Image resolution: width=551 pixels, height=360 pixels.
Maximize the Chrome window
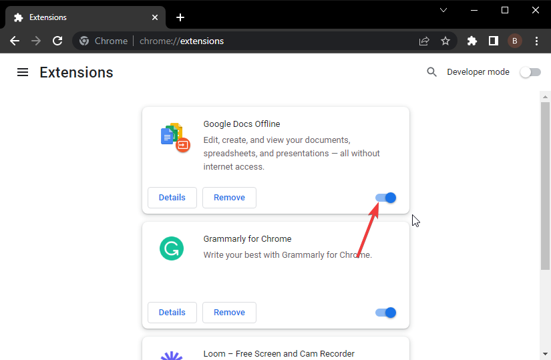[x=505, y=10]
